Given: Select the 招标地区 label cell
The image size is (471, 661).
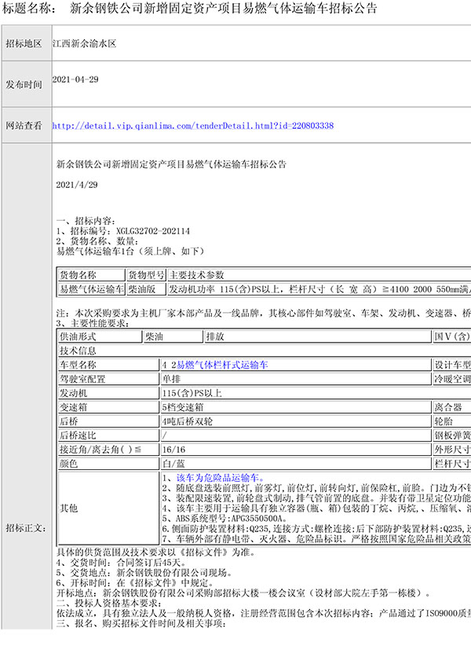Looking at the screenshot, I should [x=27, y=43].
